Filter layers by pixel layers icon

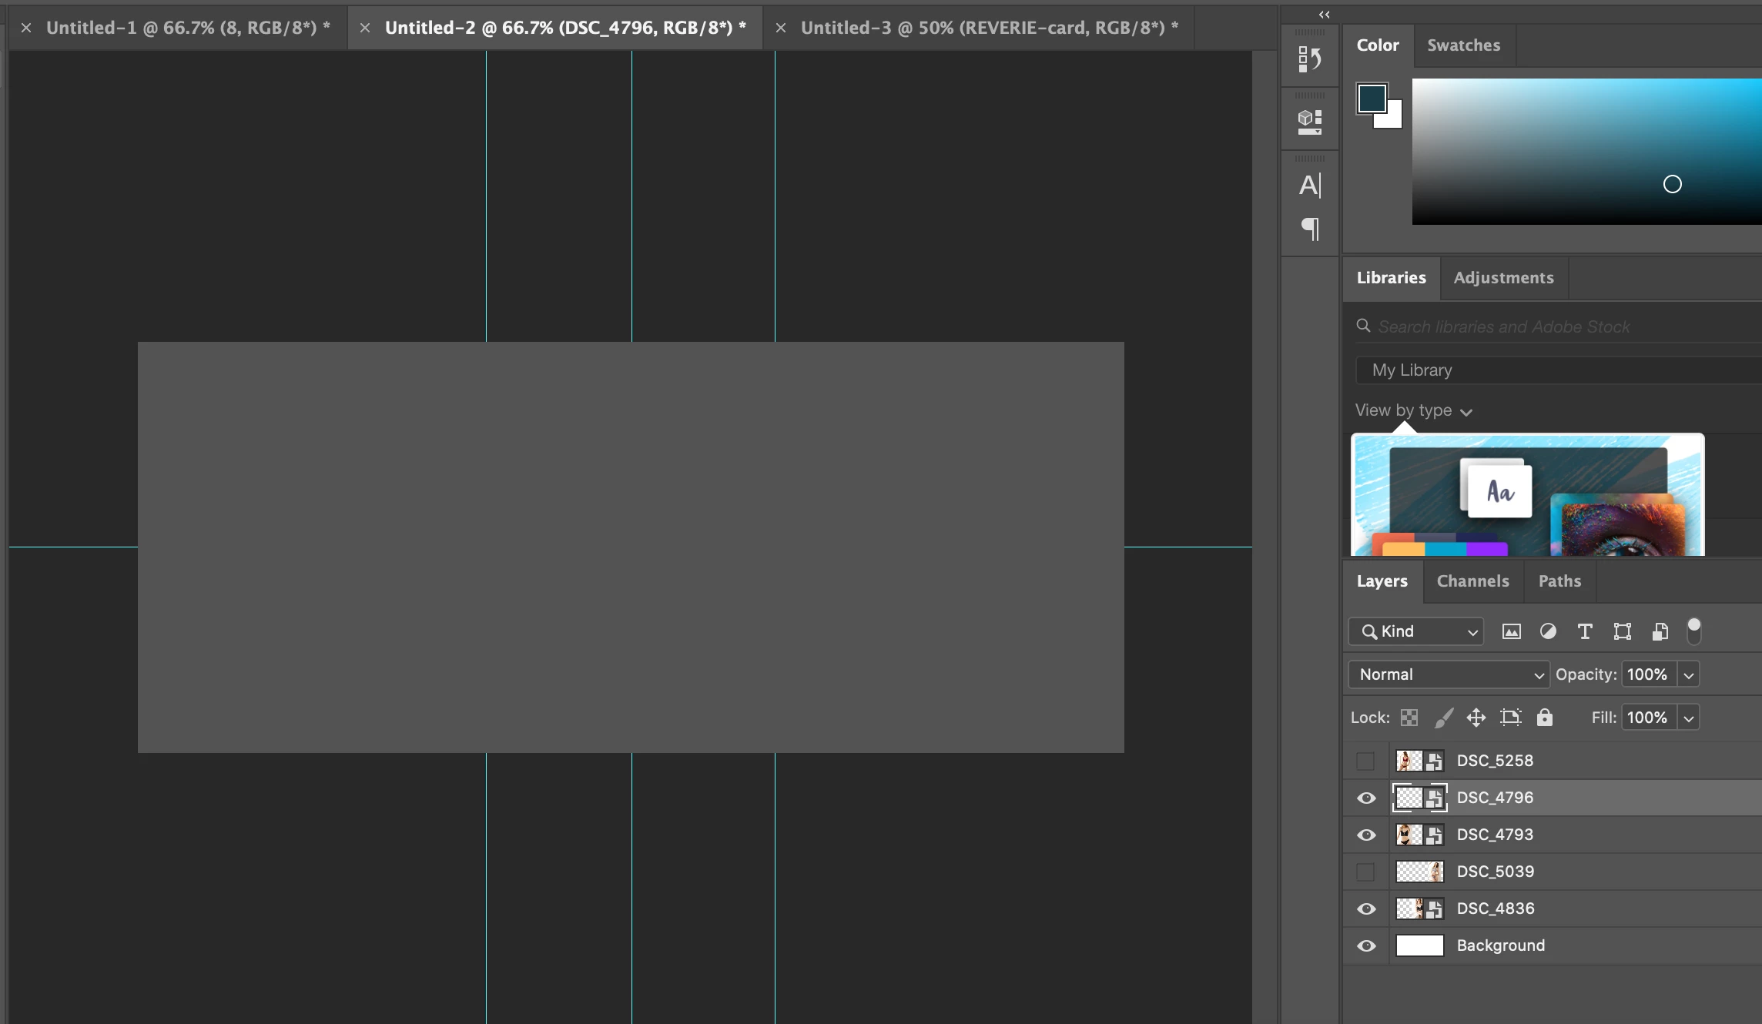tap(1511, 632)
